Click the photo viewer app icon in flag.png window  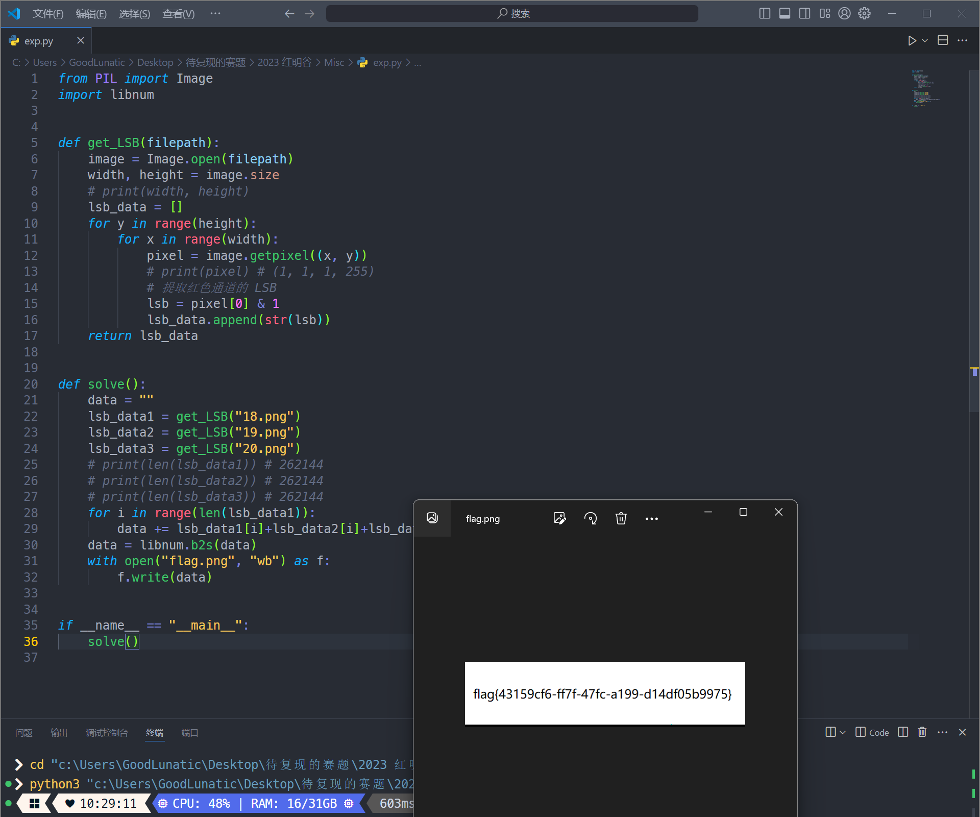click(432, 518)
